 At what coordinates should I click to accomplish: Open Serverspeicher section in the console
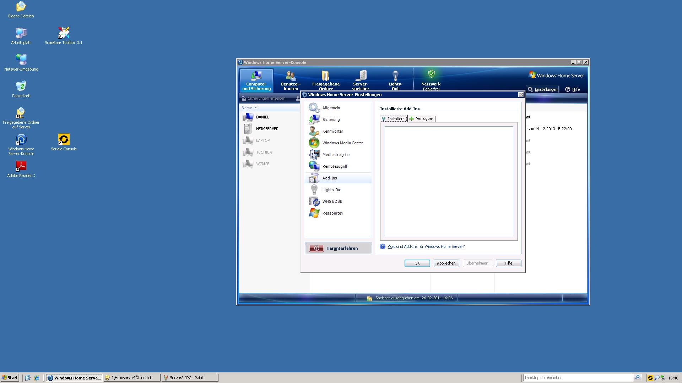coord(361,81)
